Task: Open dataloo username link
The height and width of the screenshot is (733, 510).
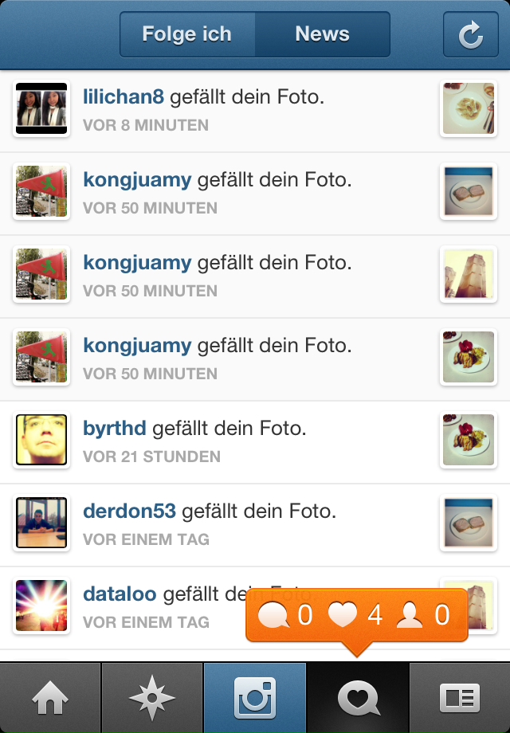Action: coord(120,594)
